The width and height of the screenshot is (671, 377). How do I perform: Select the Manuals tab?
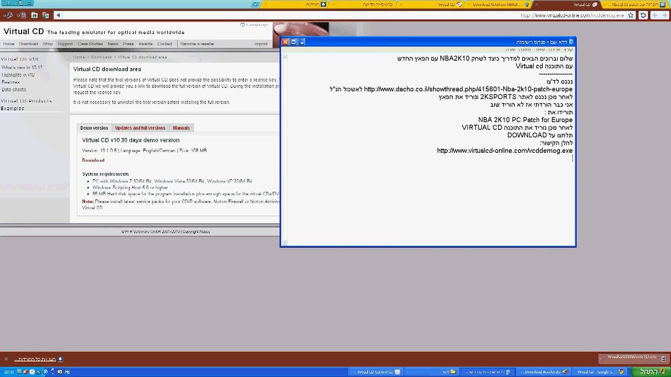click(181, 128)
